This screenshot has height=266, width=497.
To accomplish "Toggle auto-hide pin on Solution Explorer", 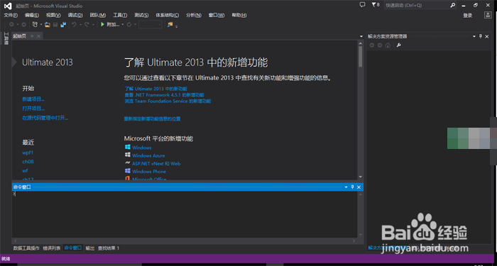I will [x=481, y=36].
